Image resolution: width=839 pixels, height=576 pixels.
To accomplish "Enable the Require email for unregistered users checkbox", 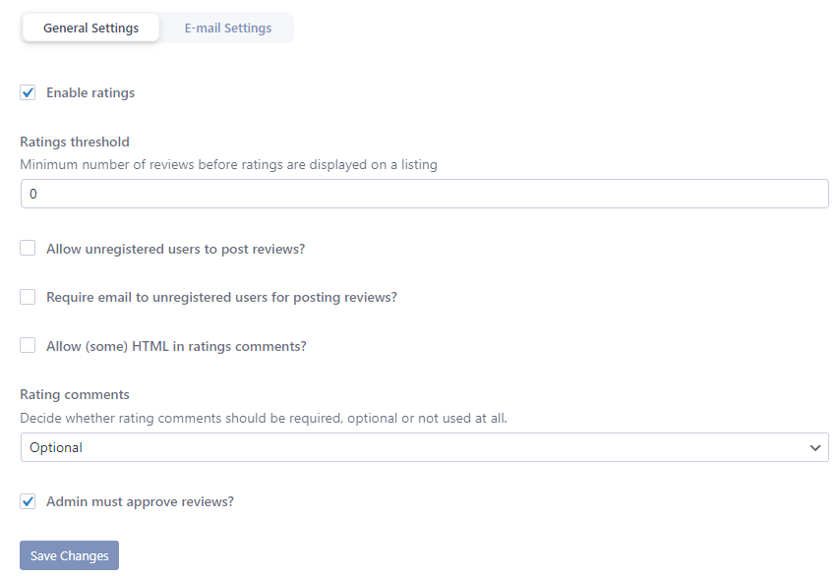I will [28, 297].
